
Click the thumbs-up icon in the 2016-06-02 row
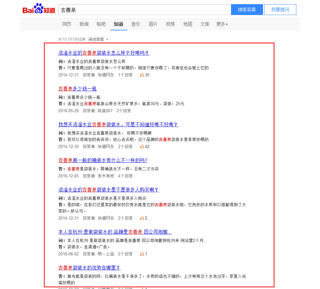[x=142, y=254]
